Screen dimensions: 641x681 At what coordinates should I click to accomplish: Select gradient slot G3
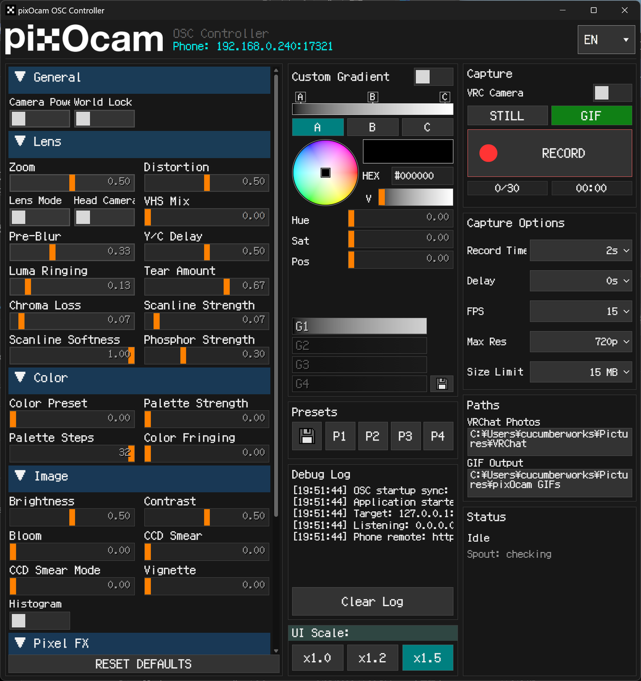359,365
